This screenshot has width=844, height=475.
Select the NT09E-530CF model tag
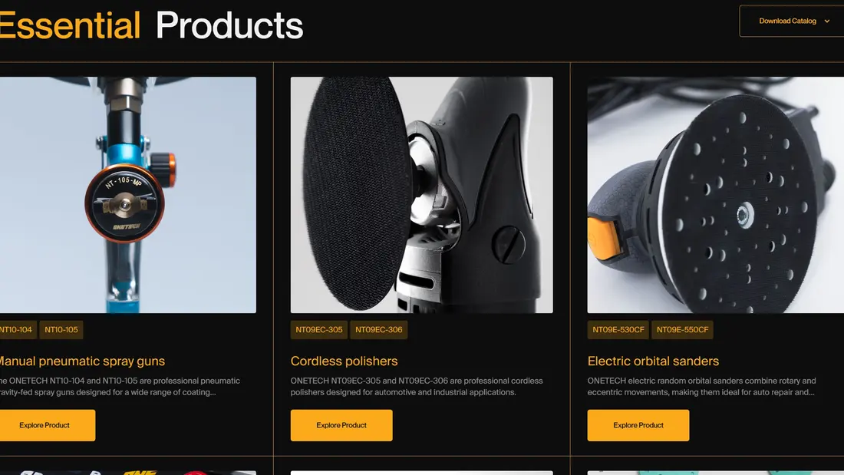[x=618, y=330]
